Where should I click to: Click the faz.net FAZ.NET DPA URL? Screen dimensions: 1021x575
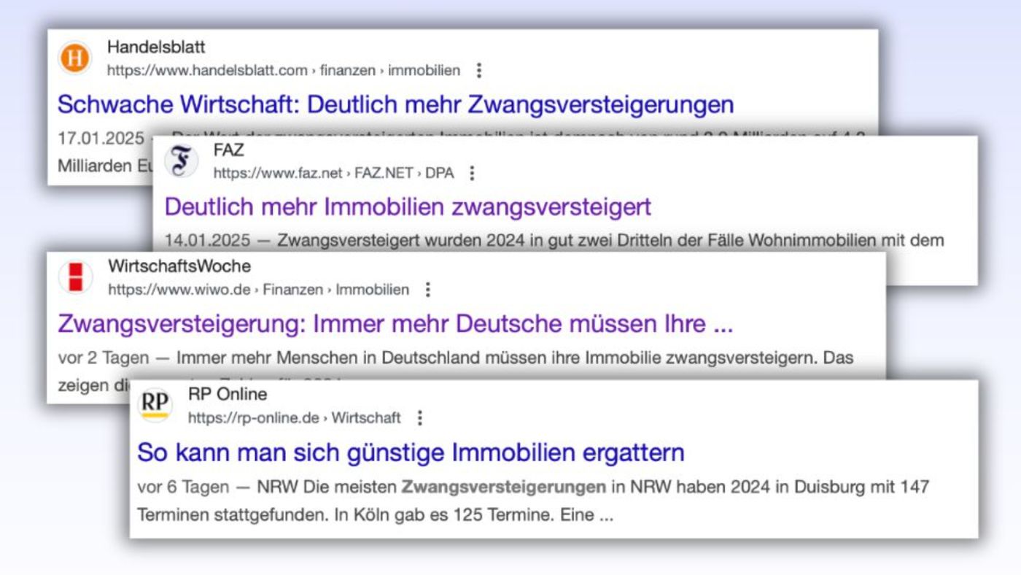tap(333, 174)
